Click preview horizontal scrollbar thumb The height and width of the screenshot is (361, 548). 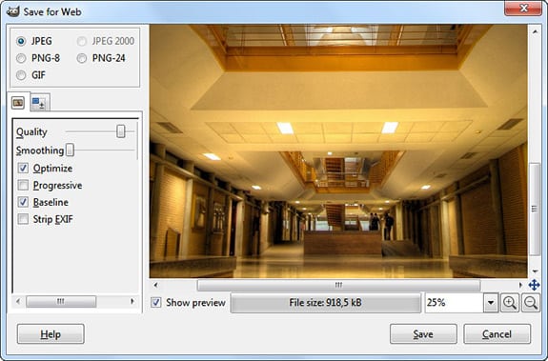pos(338,285)
